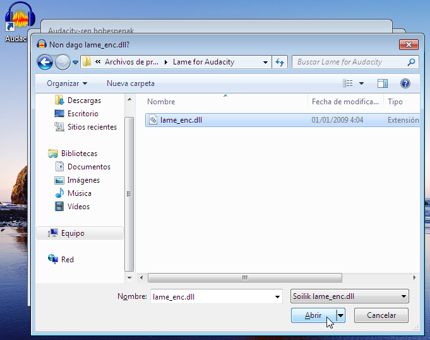
Task: Click the blue Help question mark icon
Action: click(x=405, y=83)
